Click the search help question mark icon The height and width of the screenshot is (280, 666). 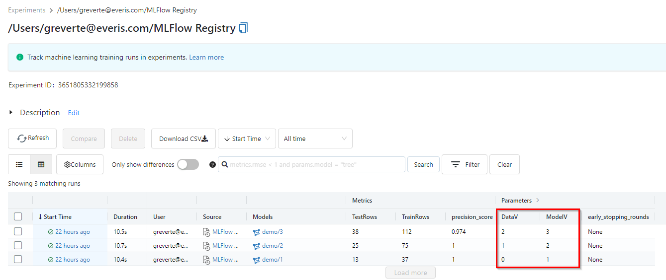click(x=213, y=164)
